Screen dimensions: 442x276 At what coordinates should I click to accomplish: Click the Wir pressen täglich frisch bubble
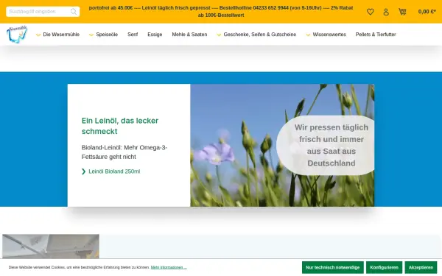326,145
